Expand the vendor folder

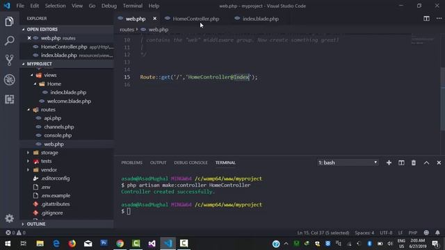click(x=28, y=169)
